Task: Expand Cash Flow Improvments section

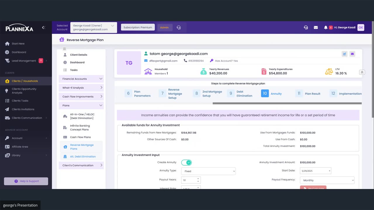Action: [x=81, y=97]
